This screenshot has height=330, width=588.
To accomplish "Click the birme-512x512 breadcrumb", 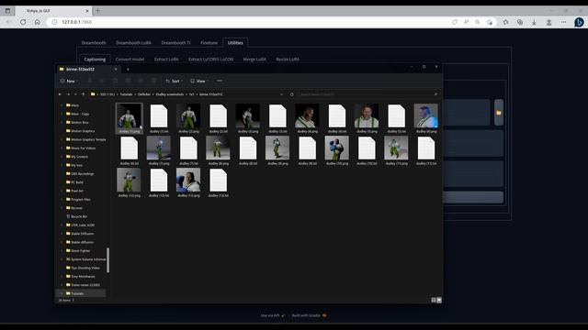I will click(x=210, y=94).
